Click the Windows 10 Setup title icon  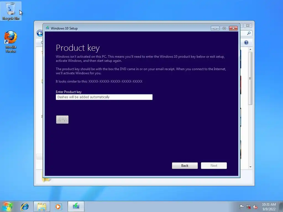pyautogui.click(x=48, y=28)
